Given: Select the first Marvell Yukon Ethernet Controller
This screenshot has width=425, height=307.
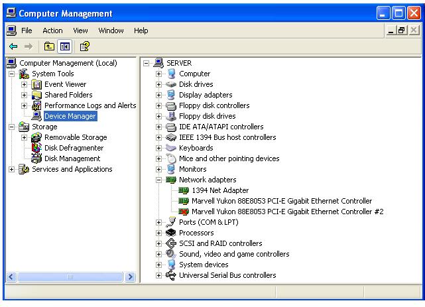Looking at the screenshot, I should tap(282, 201).
